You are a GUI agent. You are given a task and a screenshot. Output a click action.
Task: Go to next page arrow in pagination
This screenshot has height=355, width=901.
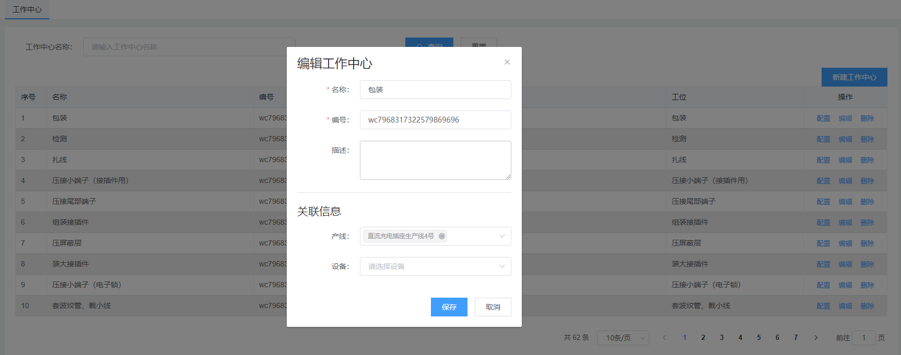tap(816, 338)
